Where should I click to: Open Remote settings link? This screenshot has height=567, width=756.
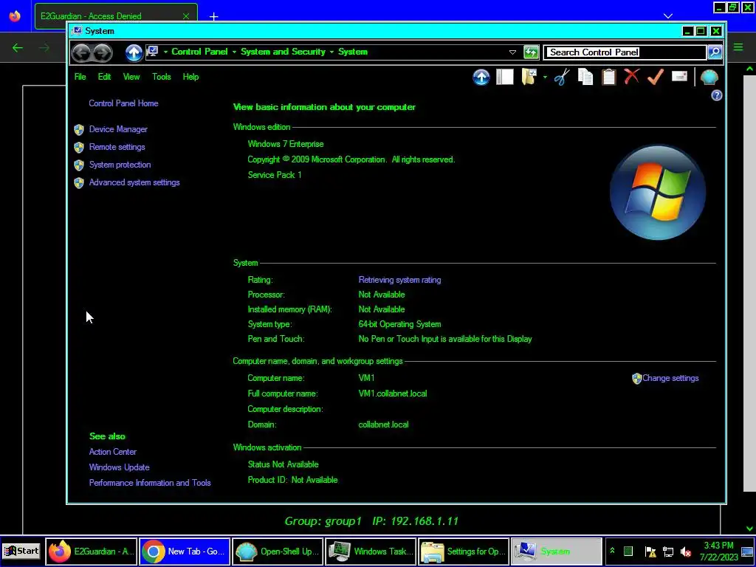(x=117, y=147)
